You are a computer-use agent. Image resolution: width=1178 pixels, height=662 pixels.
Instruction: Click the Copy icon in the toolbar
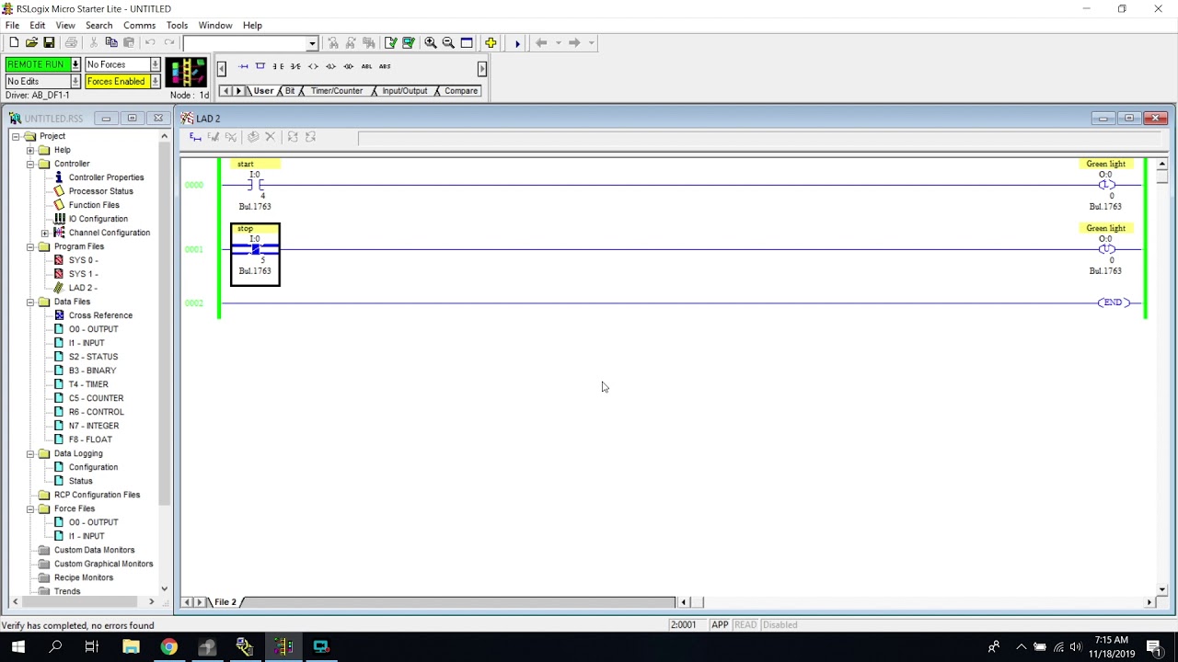point(110,42)
